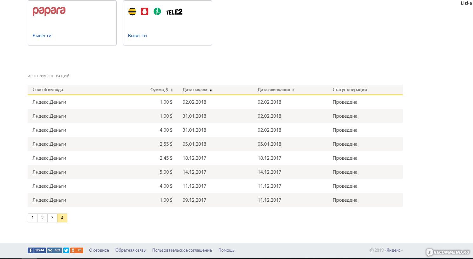Viewport: 473px width, 259px height.
Task: Select current history page 4
Action: pos(62,218)
